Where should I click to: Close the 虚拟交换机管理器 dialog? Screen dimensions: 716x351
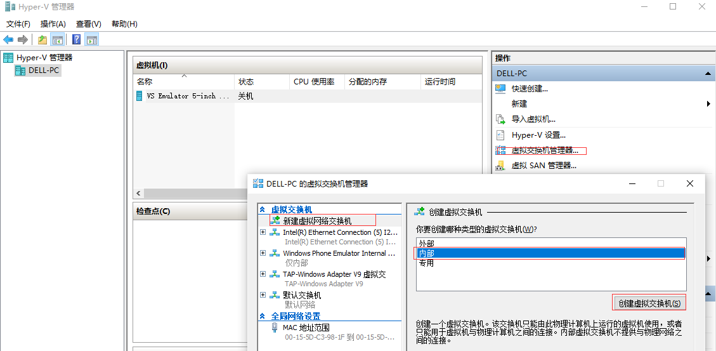click(690, 183)
